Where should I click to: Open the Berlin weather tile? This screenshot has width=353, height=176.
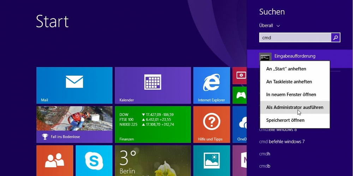click(153, 161)
